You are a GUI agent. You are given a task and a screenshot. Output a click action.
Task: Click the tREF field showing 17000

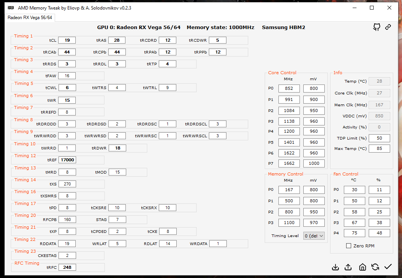tap(67, 160)
